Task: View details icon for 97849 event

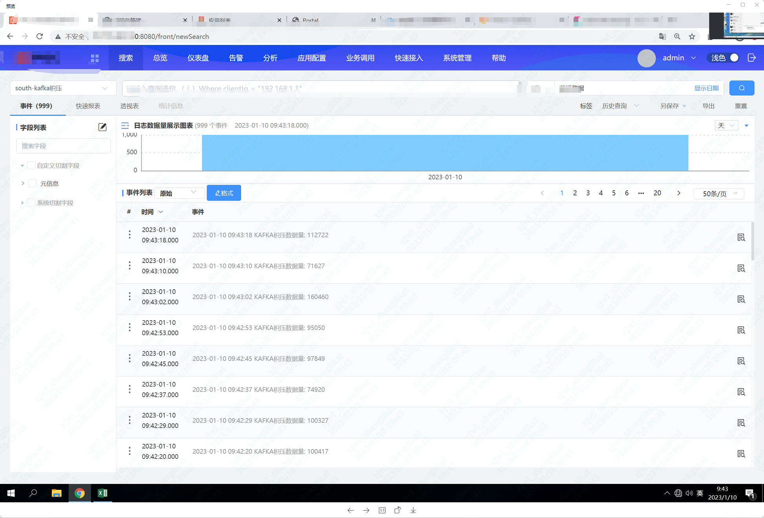Action: coord(741,361)
